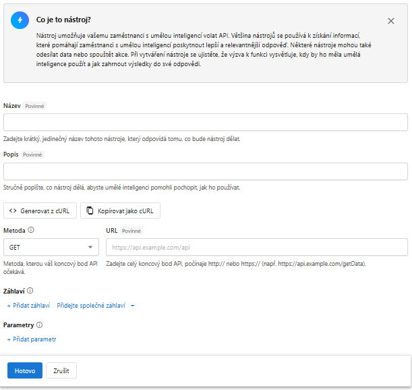Focus the Popis text field
Screen dimensions: 412x390
point(206,171)
